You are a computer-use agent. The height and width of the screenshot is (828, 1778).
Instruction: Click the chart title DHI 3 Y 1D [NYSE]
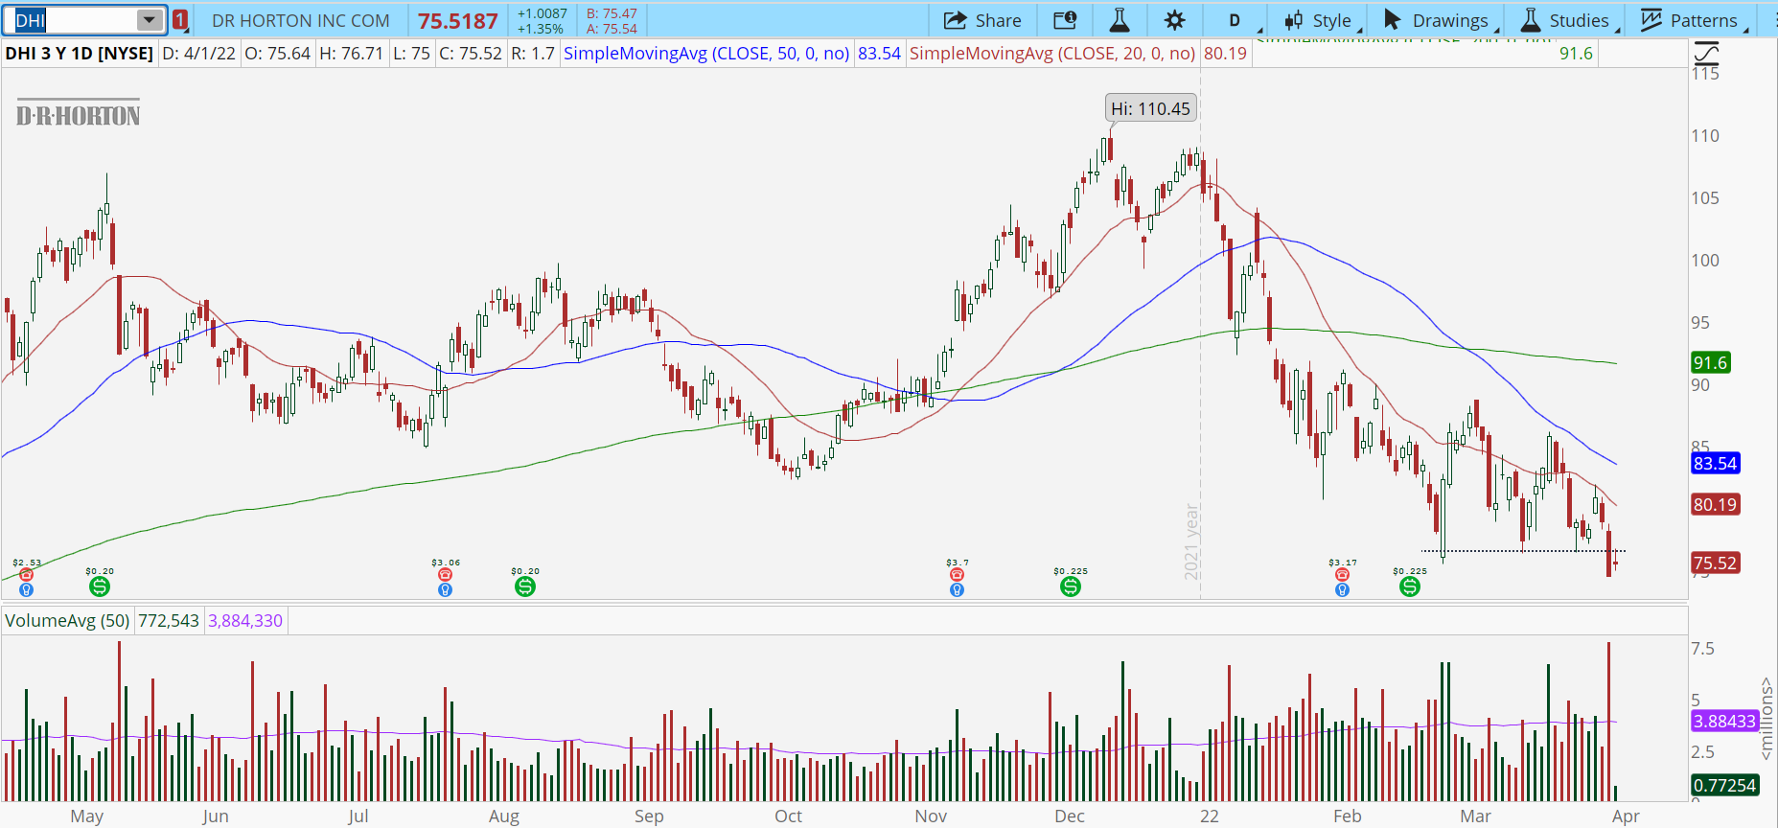tap(79, 54)
